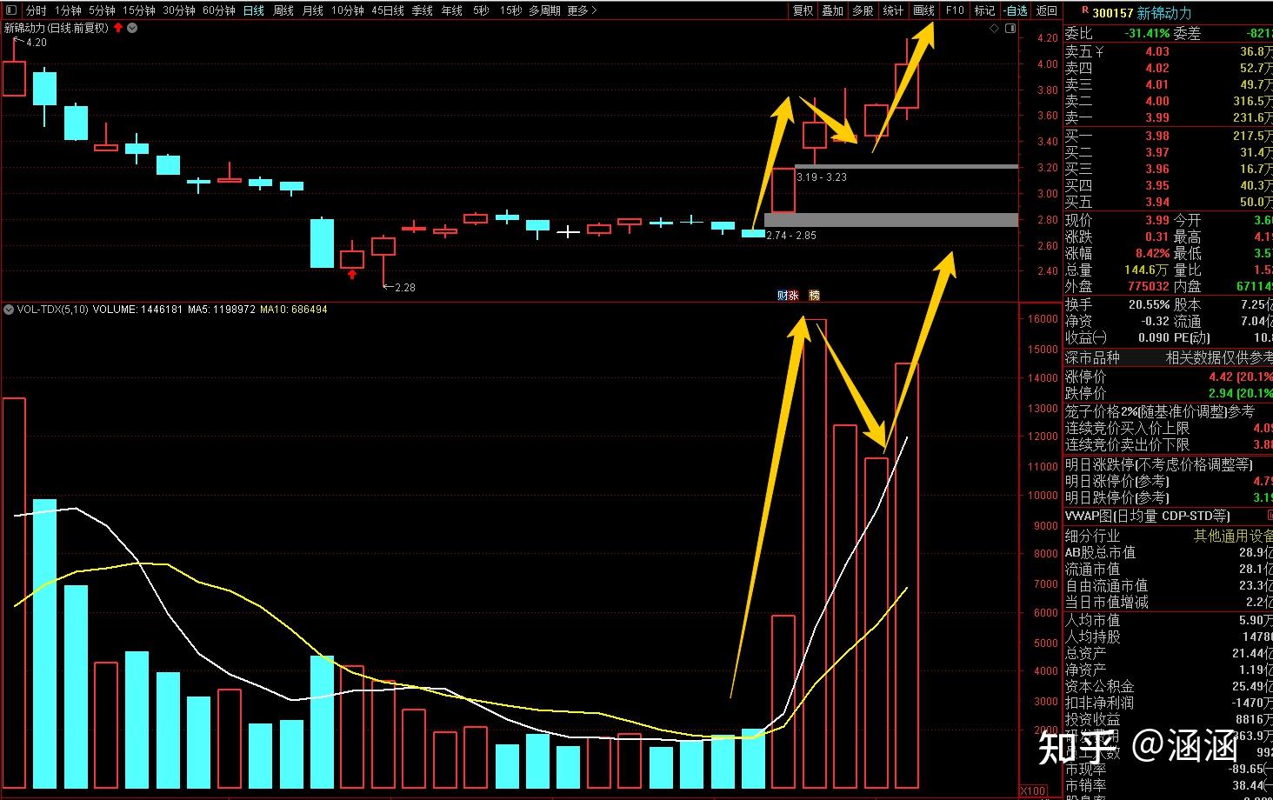
Task: Toggle 复权 price adjustment
Action: click(x=803, y=10)
